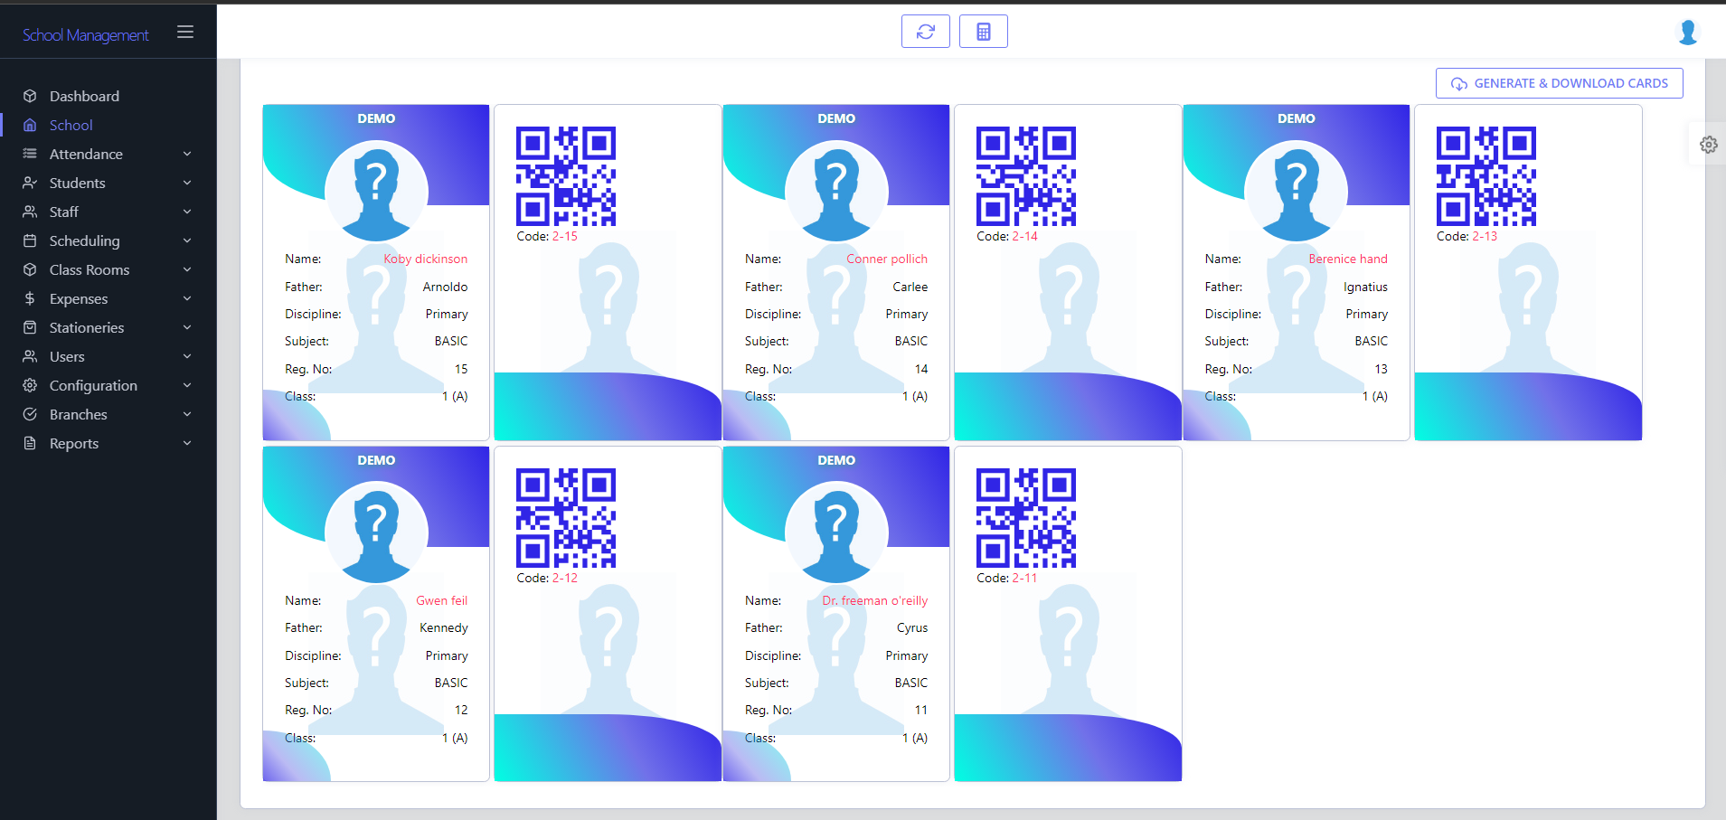Click the name Koby dickinson
This screenshot has width=1726, height=820.
pos(425,259)
